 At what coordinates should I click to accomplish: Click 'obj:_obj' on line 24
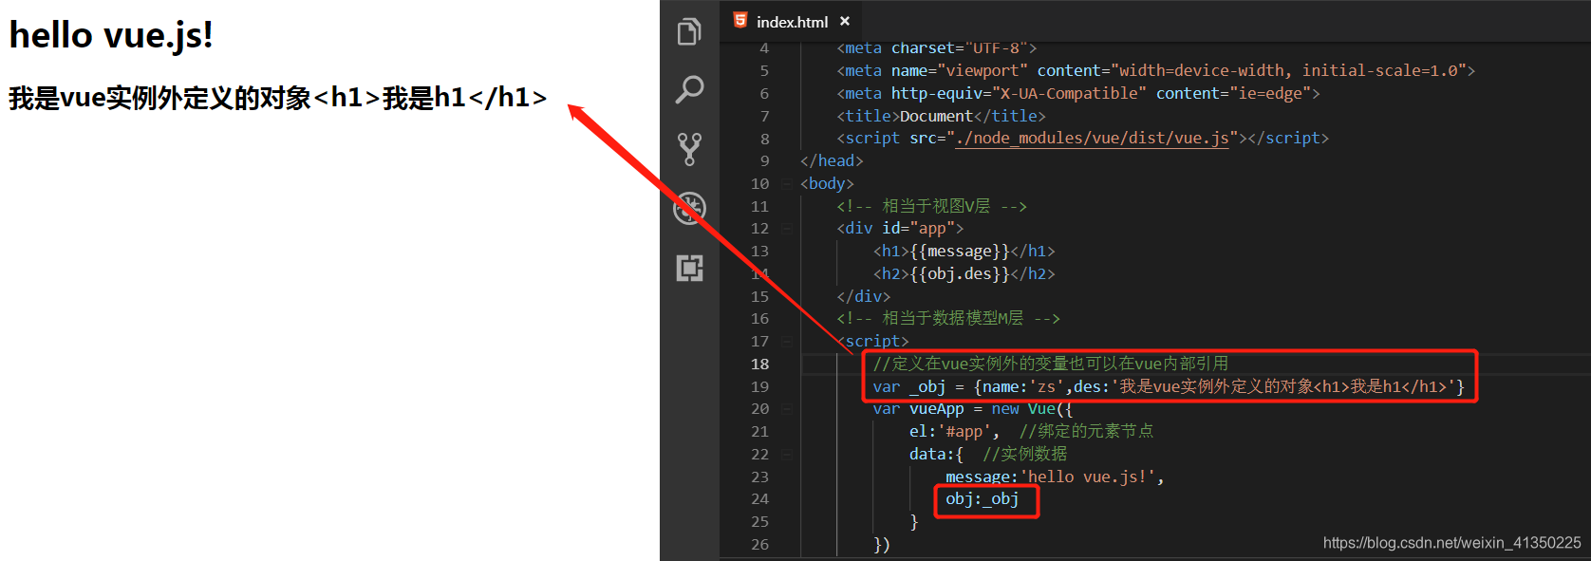(x=982, y=499)
